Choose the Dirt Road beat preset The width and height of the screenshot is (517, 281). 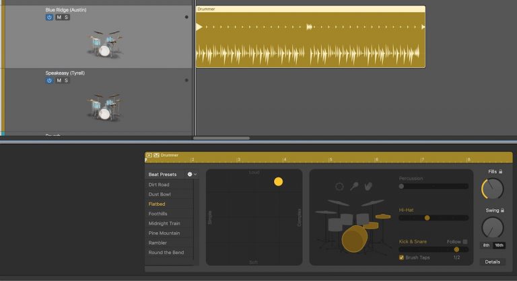[x=159, y=184]
